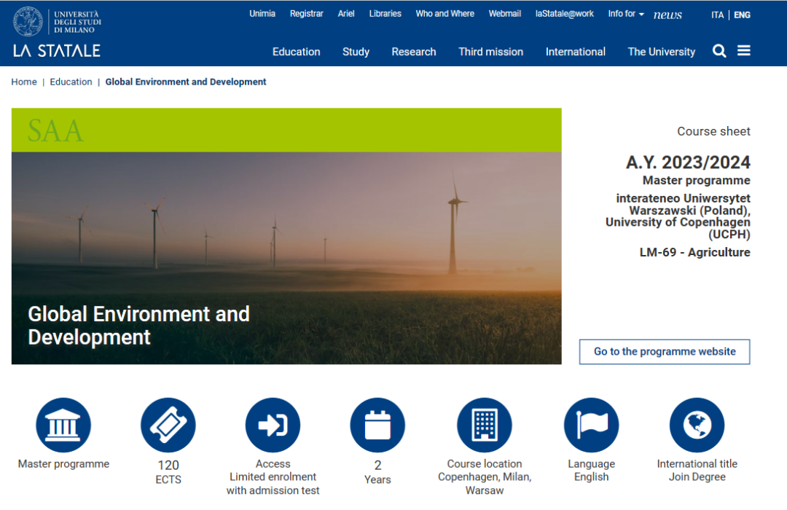Open the hamburger menu icon
Image resolution: width=787 pixels, height=510 pixels.
pyautogui.click(x=744, y=50)
